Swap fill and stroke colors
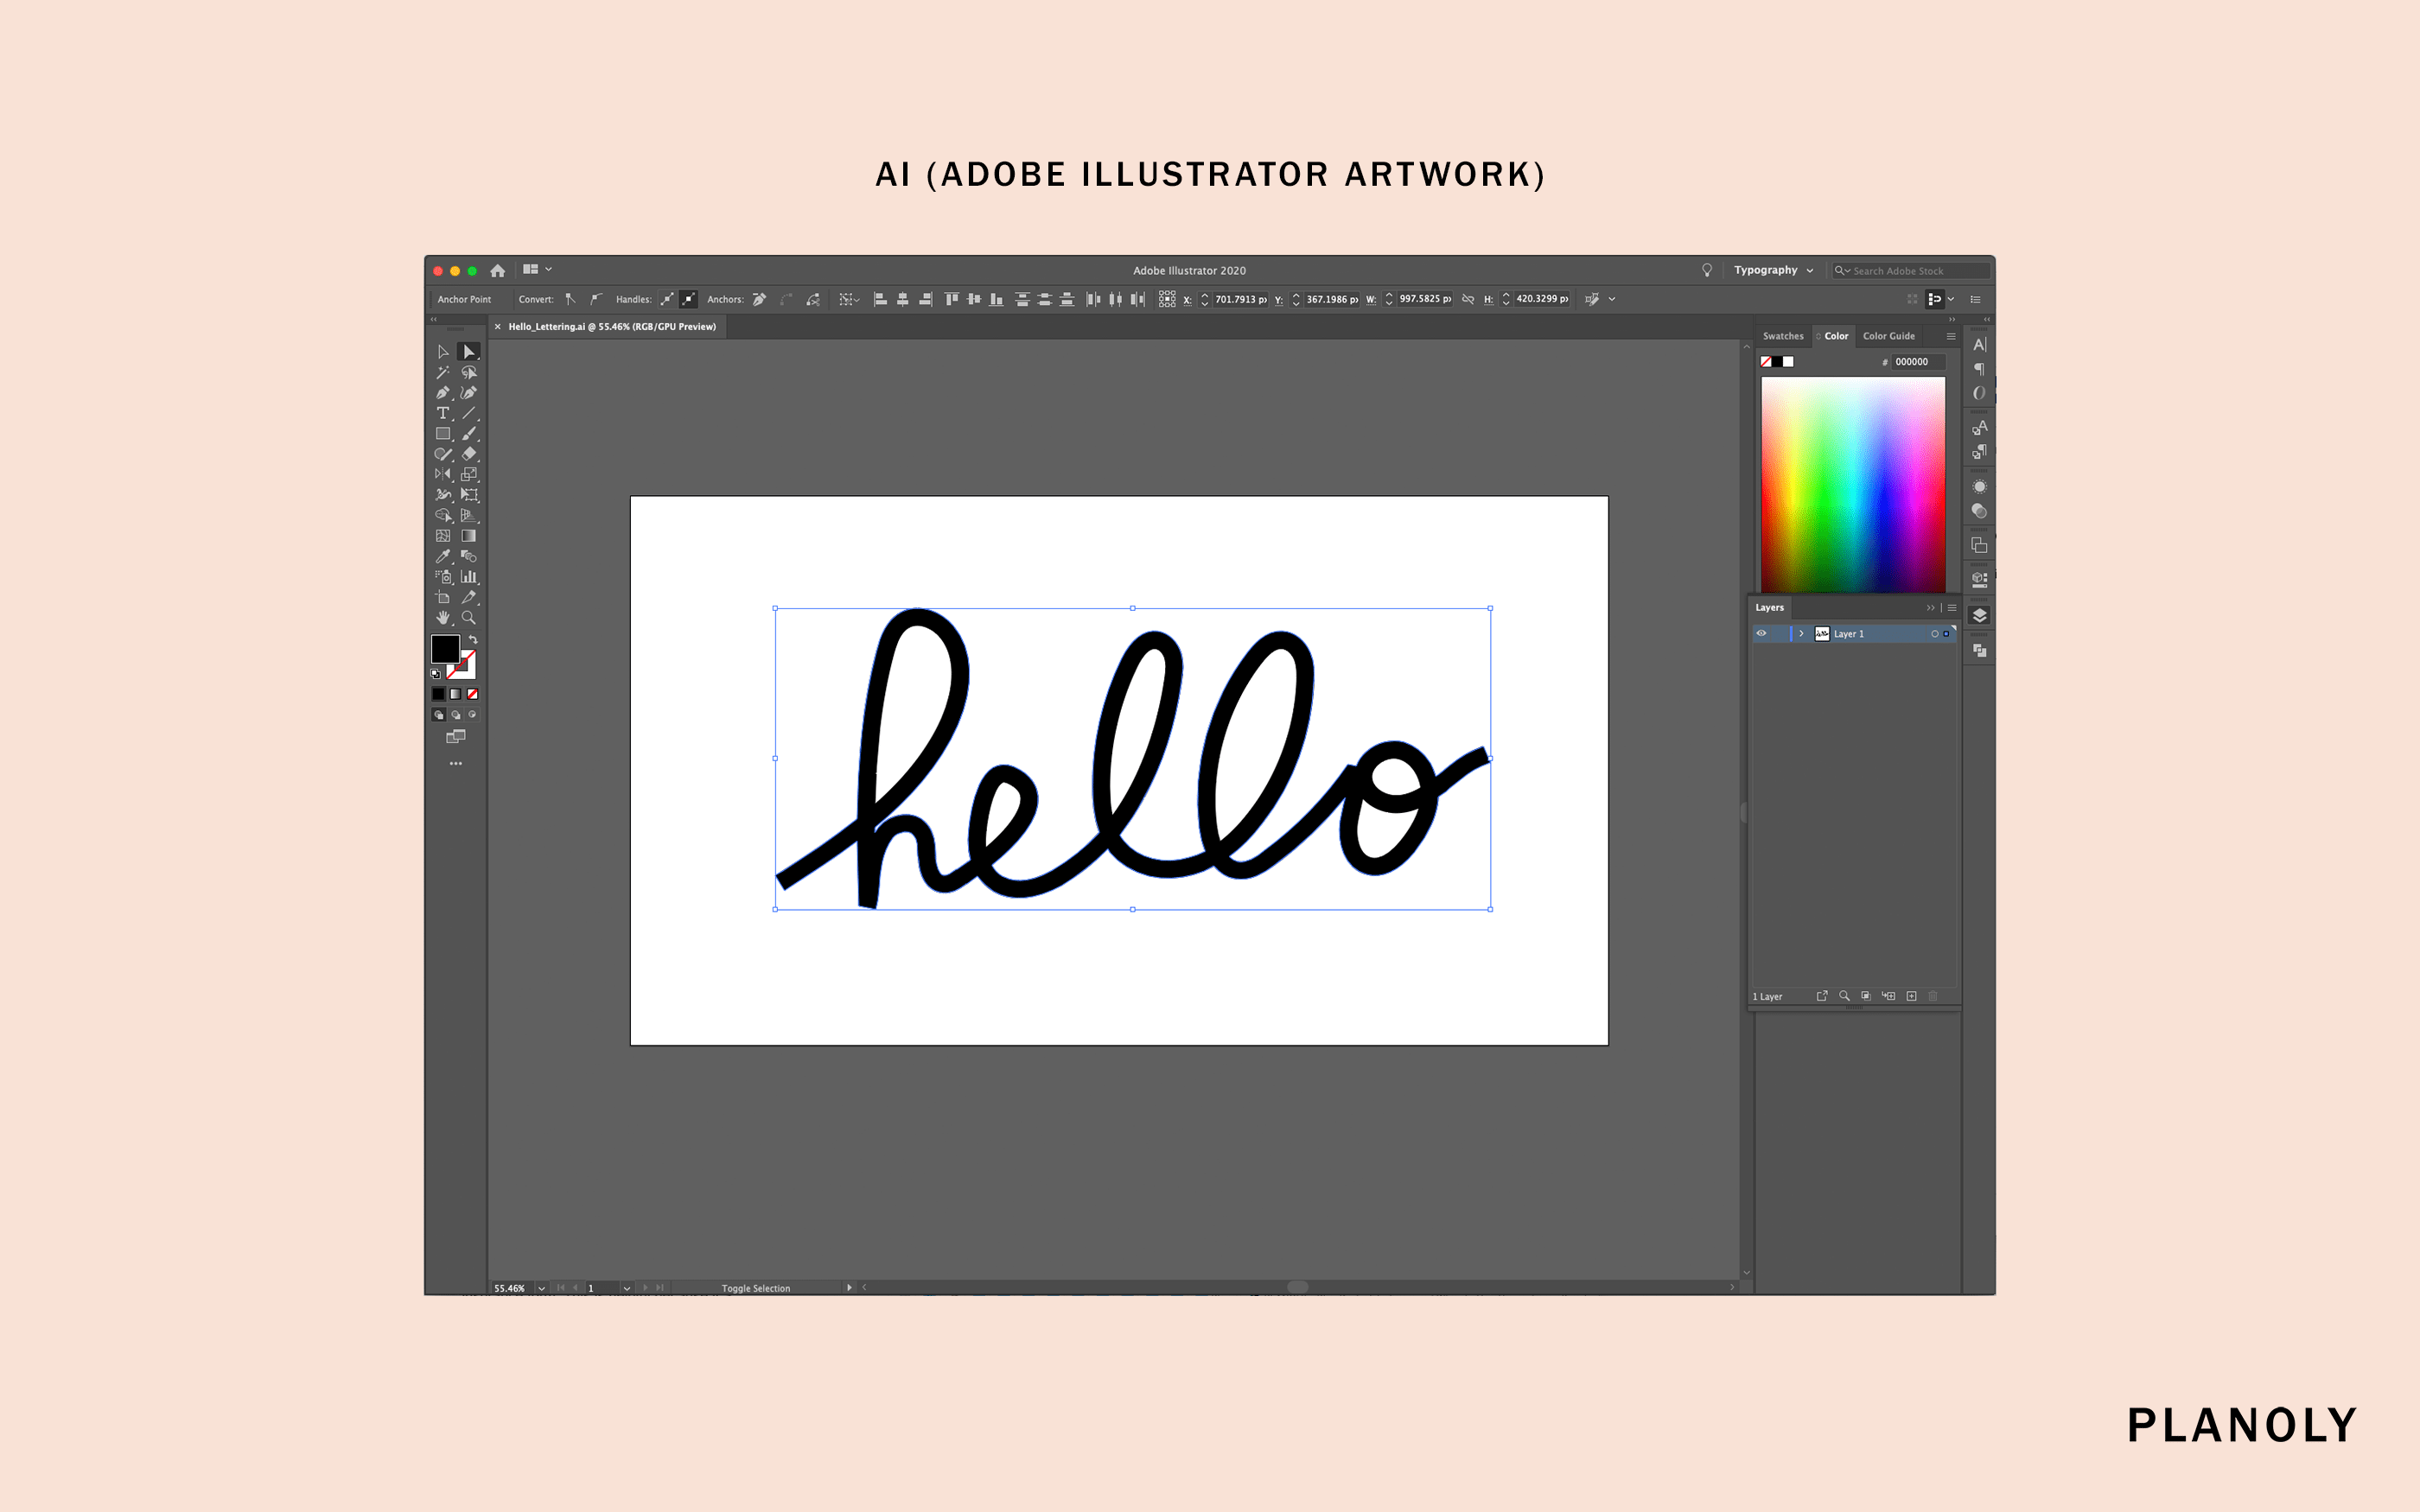2420x1512 pixels. pyautogui.click(x=474, y=639)
